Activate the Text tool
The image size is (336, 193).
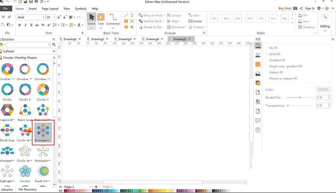tap(101, 20)
